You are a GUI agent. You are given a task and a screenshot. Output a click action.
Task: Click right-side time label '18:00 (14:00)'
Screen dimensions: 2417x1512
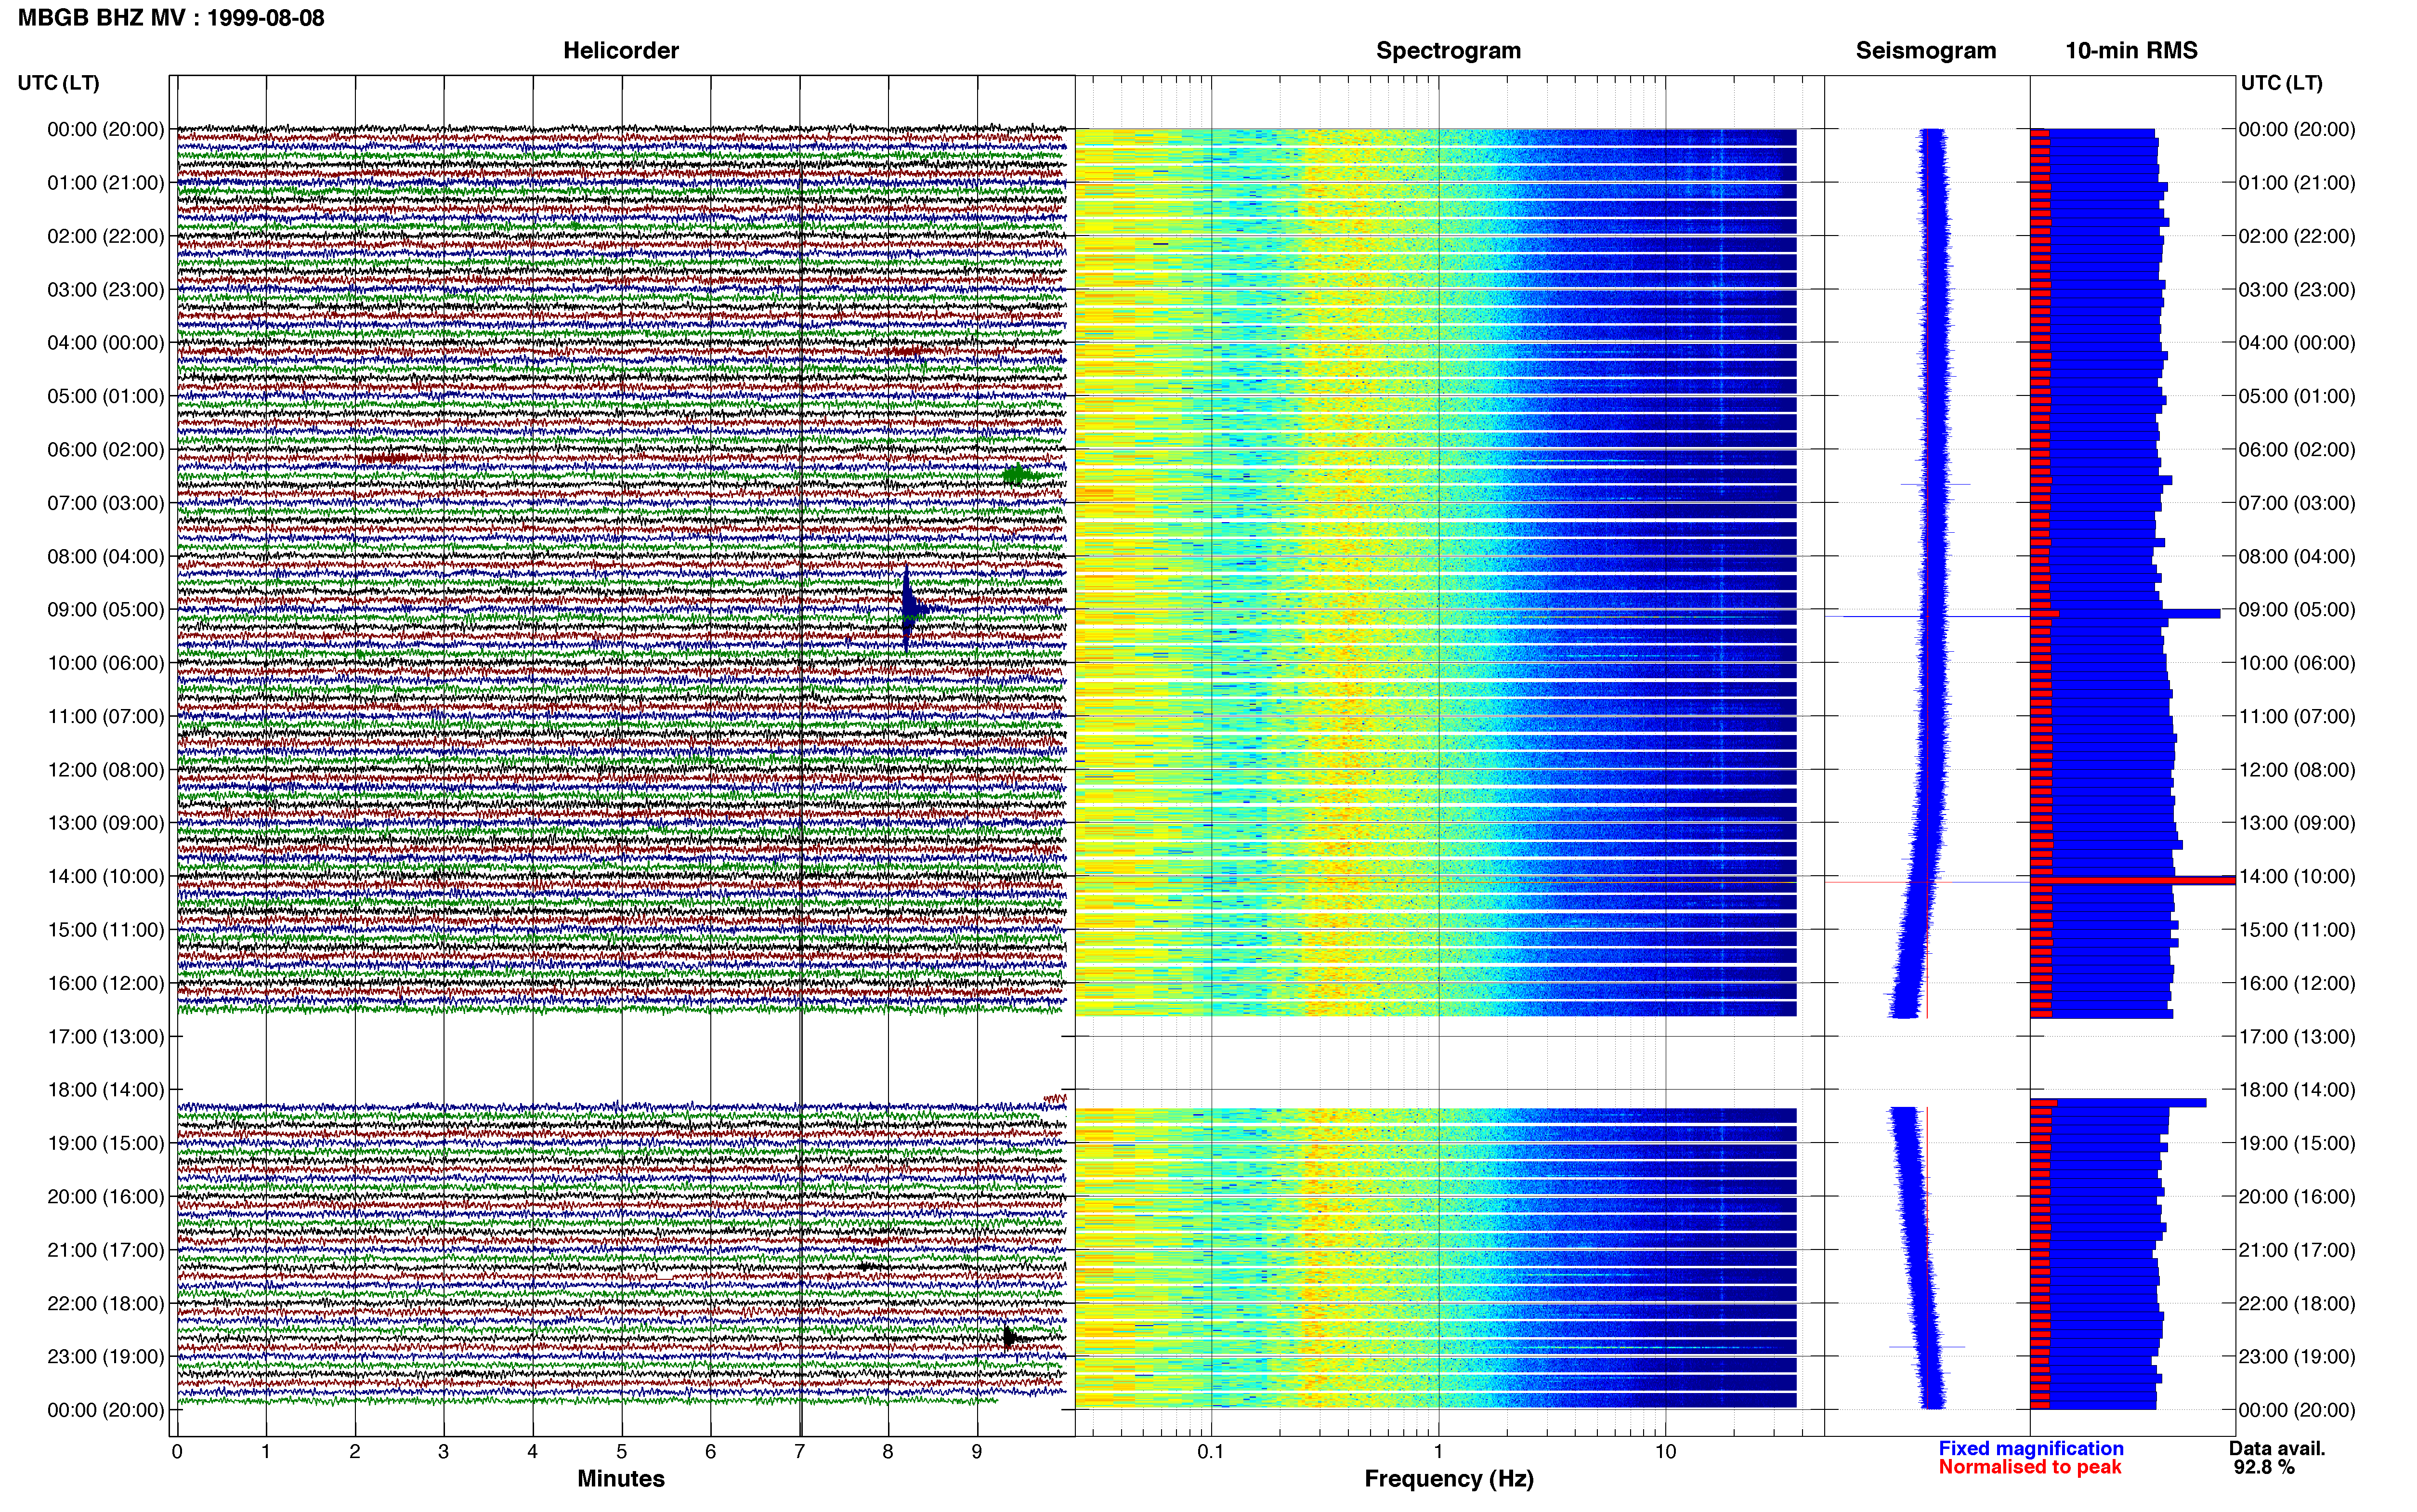point(2297,1090)
